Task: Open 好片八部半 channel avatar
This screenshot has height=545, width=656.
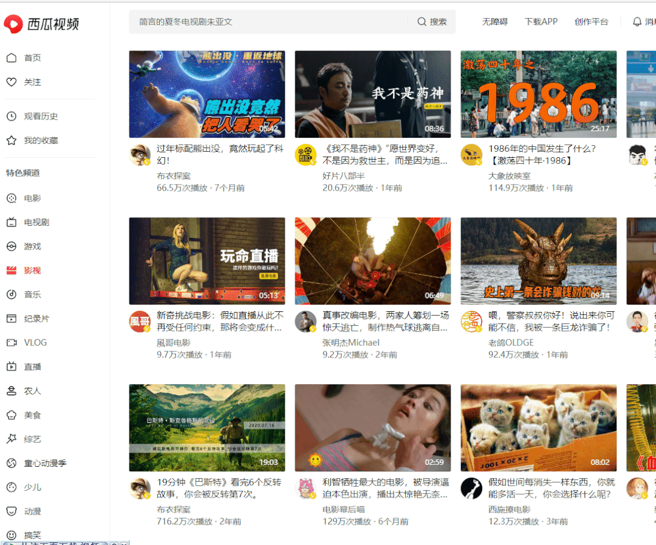Action: point(306,155)
